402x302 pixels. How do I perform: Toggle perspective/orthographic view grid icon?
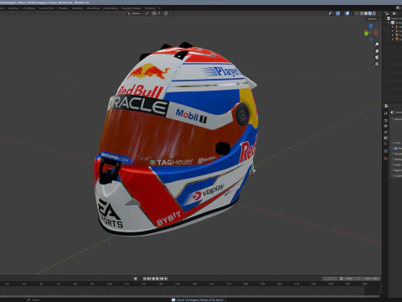(x=377, y=64)
